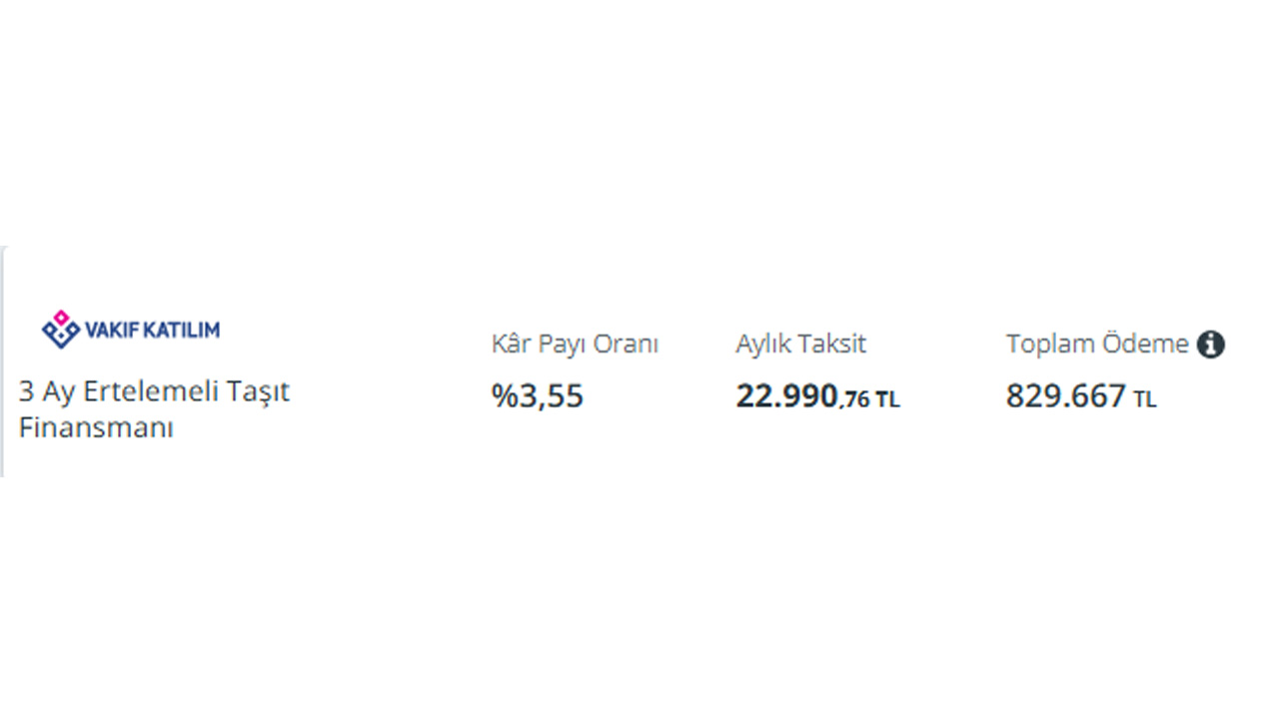Click the ,76 decimal of monthly installment
The image size is (1279, 719).
pos(854,399)
